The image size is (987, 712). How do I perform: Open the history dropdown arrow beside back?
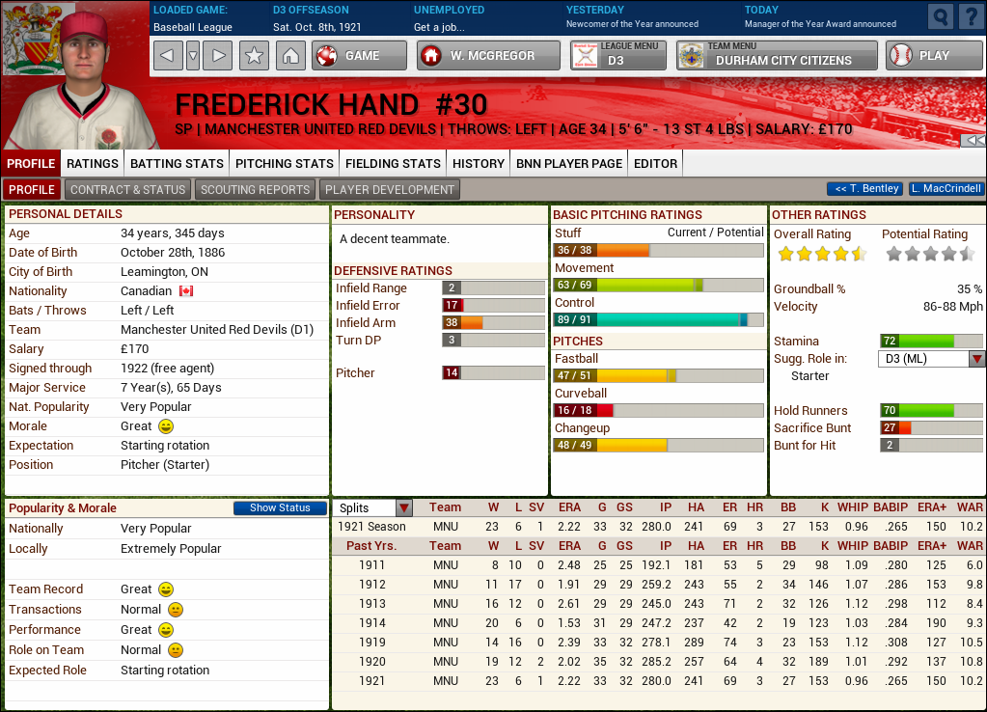point(193,55)
